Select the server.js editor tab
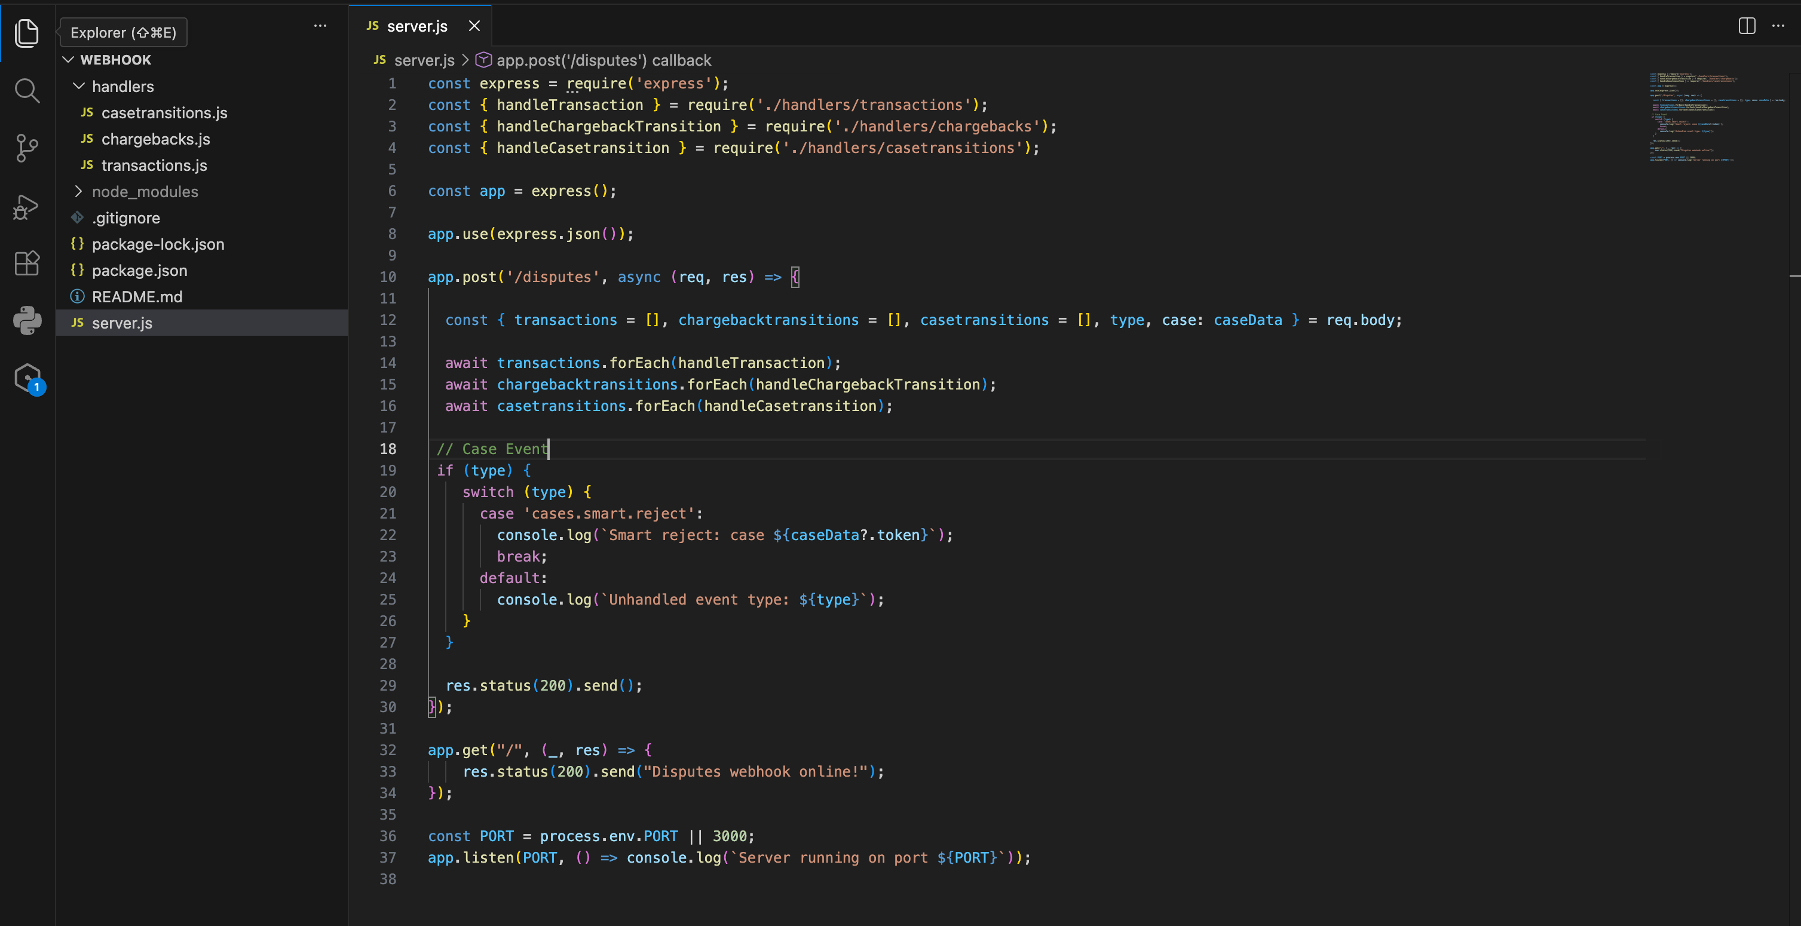This screenshot has width=1801, height=926. click(419, 26)
